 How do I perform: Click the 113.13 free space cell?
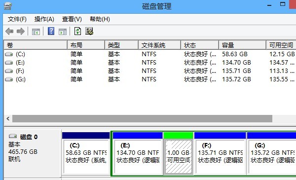pyautogui.click(x=282, y=71)
